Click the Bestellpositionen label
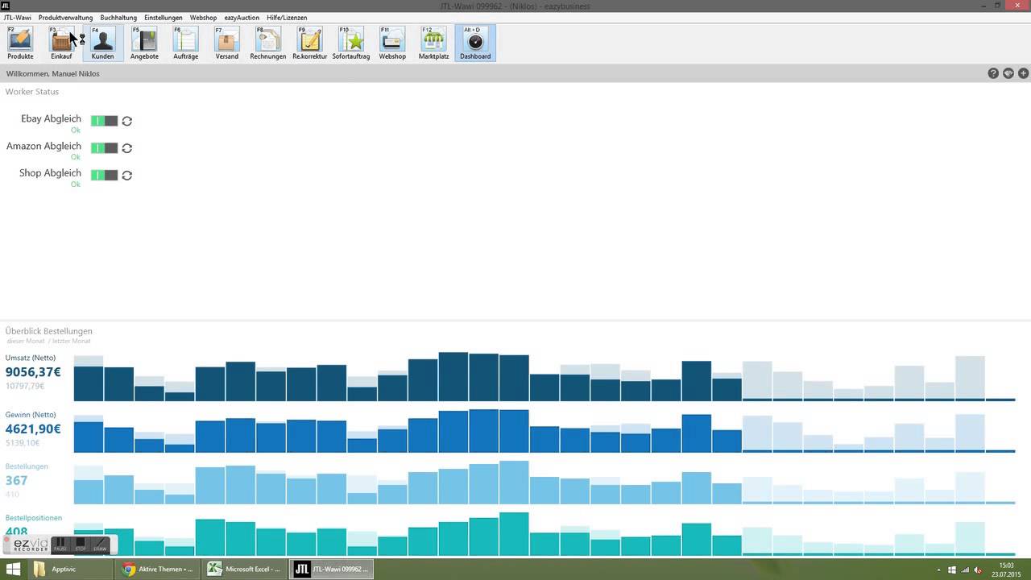 [34, 518]
